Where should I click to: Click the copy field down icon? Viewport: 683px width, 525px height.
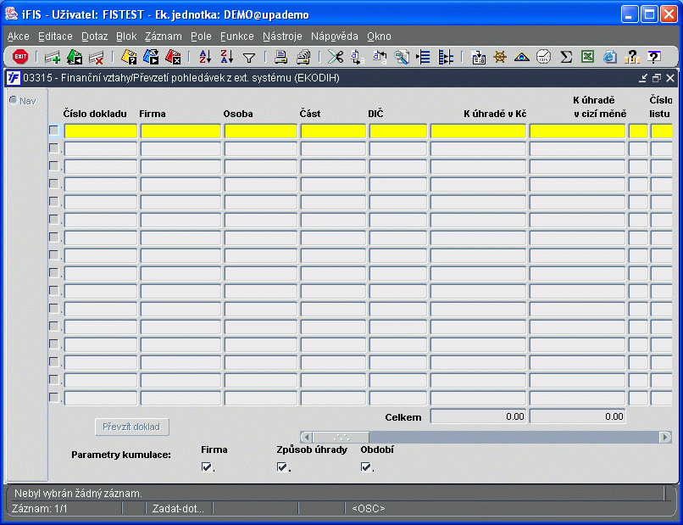(x=358, y=57)
